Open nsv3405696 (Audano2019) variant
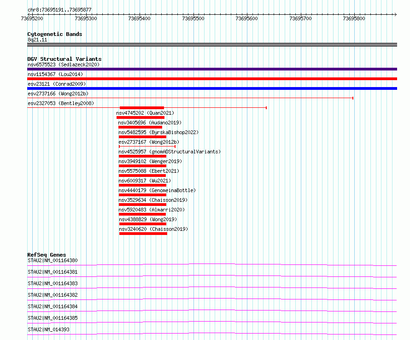The width and height of the screenshot is (410, 340). 150,123
